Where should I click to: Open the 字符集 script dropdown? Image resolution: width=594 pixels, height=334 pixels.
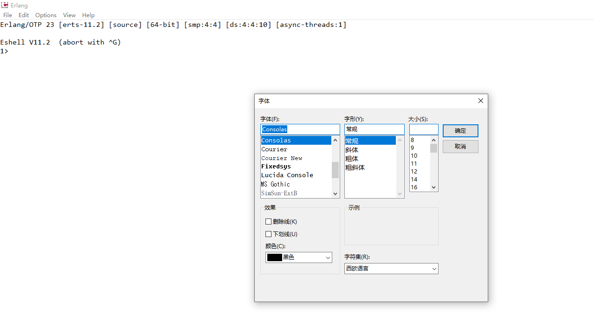coord(391,269)
